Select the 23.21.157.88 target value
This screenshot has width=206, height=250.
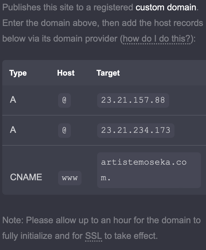[x=133, y=100]
